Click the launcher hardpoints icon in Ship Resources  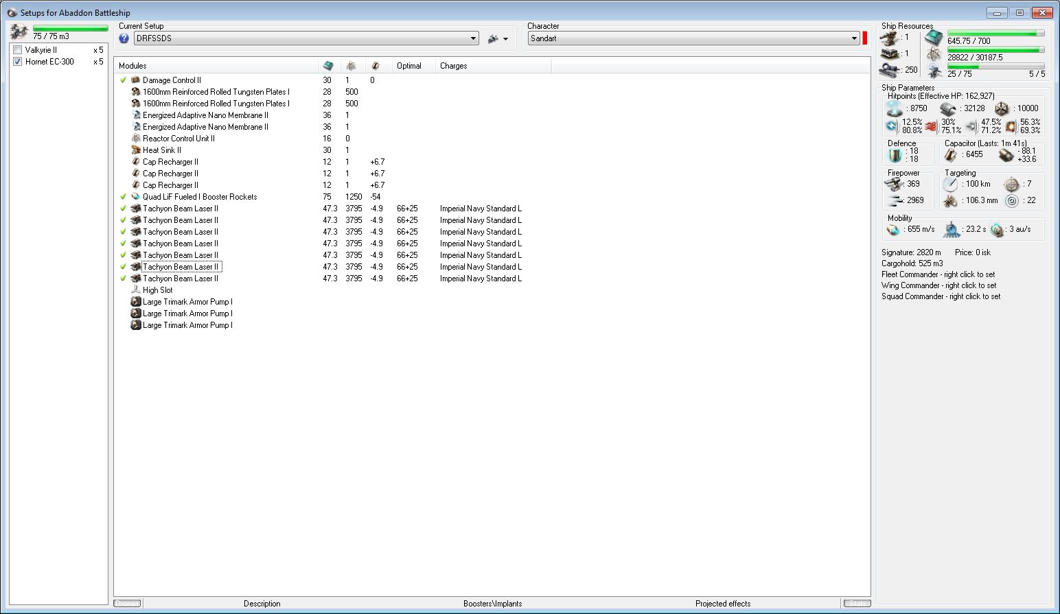(x=890, y=54)
